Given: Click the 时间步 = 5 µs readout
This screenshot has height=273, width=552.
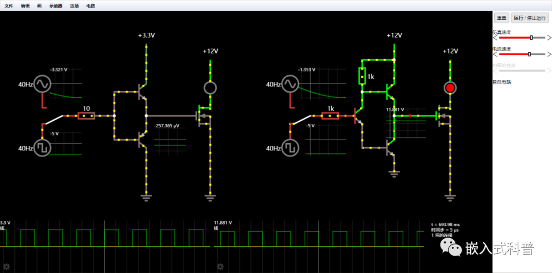Looking at the screenshot, I should pos(445,230).
